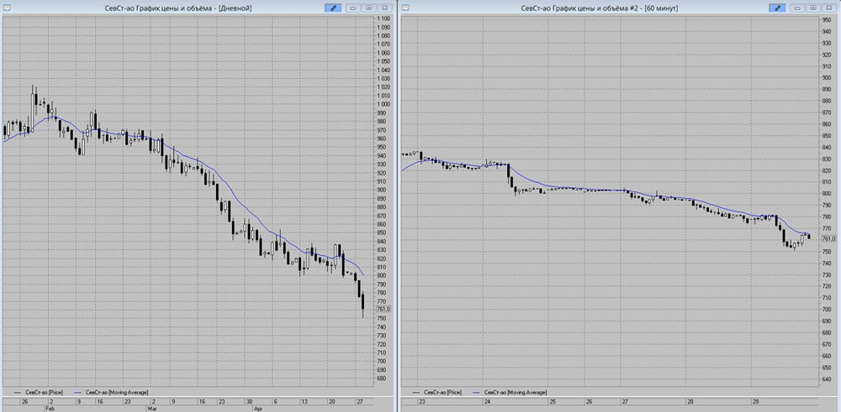Close the 60-minute chart window

[x=828, y=8]
